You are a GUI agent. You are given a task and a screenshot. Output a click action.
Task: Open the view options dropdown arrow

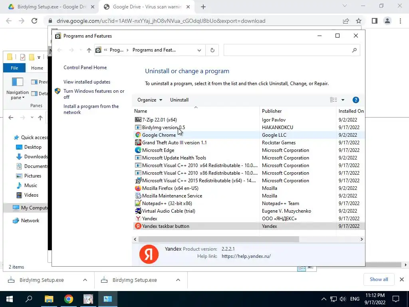click(343, 100)
